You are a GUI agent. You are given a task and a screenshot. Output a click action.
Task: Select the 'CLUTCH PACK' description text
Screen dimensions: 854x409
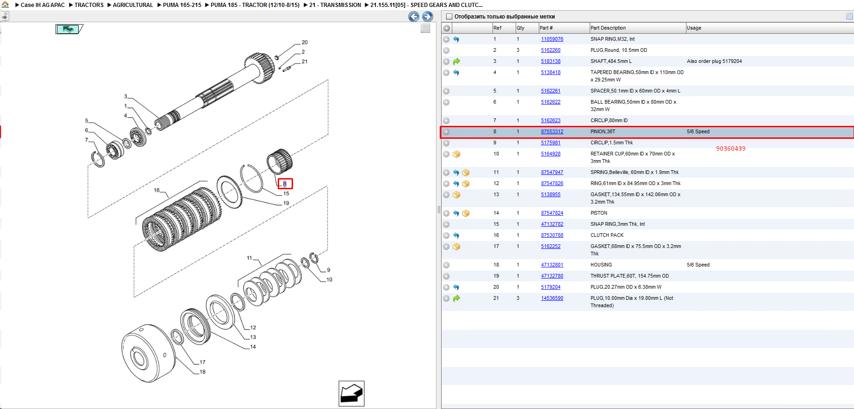[x=607, y=235]
